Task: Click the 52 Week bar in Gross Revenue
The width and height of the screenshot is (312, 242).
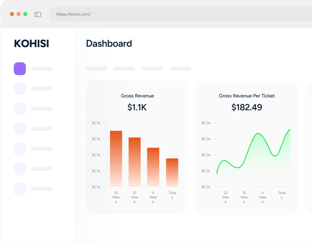Action: coord(116,158)
